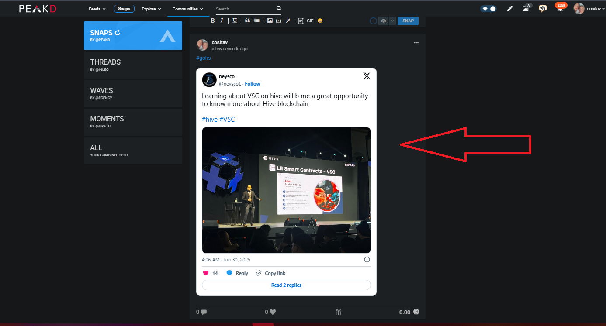This screenshot has height=326, width=606.
Task: Apply italic formatting in snap editor
Action: [222, 21]
